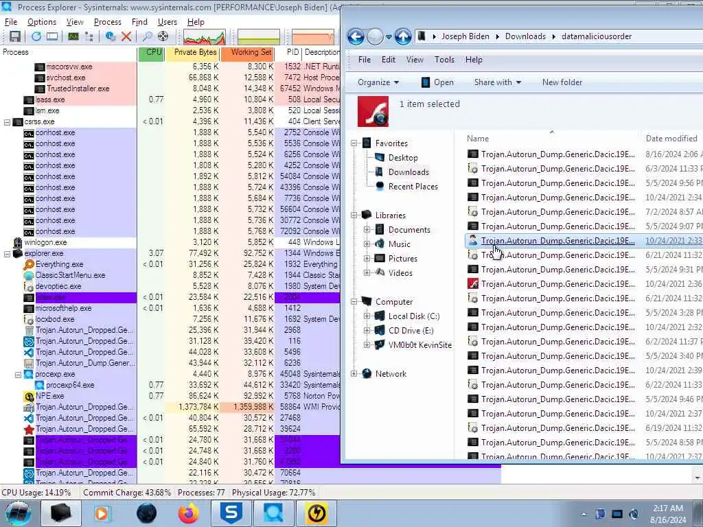The width and height of the screenshot is (703, 527).
Task: Click the Find Handle or DLL magnifier icon
Action: 147,37
